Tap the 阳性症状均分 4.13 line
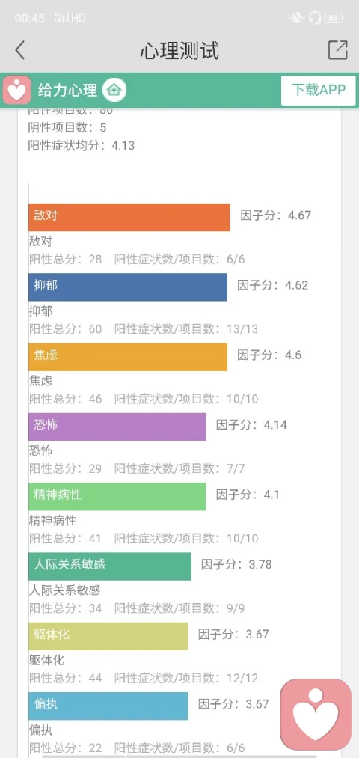 tap(82, 145)
